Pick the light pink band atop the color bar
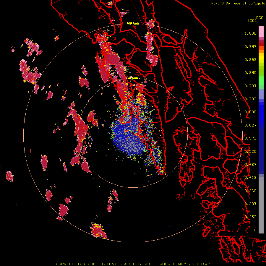 (261, 31)
